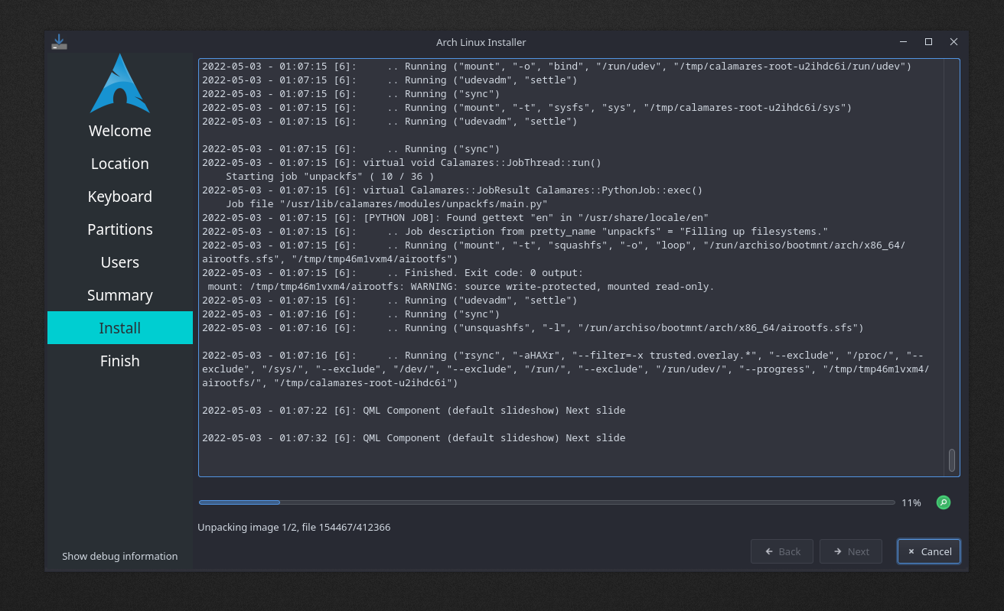The image size is (1004, 611).
Task: Select the Finish step in sidebar
Action: pos(120,361)
